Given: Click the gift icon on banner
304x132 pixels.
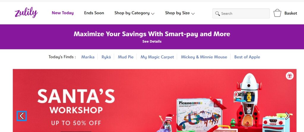Looking at the screenshot, I should pos(290,76).
